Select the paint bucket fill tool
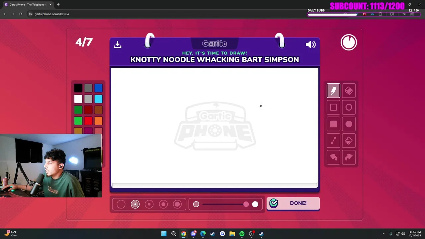Screen dimensions: 425x239 pos(349,141)
